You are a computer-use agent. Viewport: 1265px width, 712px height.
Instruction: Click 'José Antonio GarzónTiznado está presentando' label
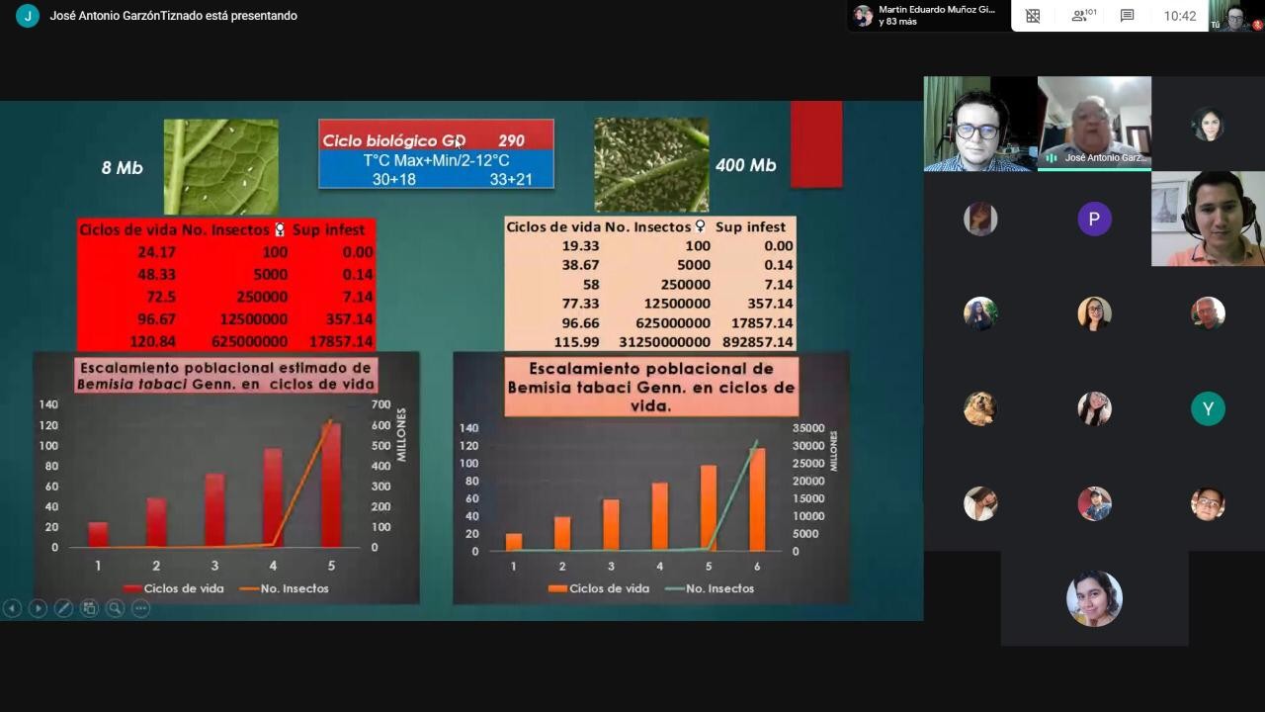coord(173,16)
